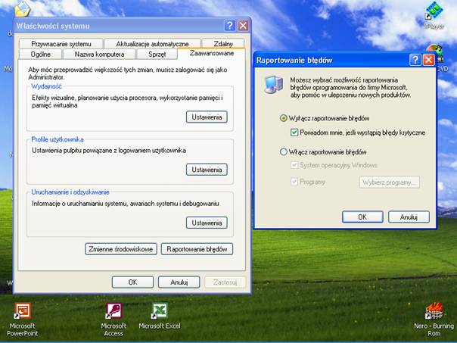Image resolution: width=457 pixels, height=343 pixels.
Task: Open Ustawienia in Wydajność section
Action: 207,117
